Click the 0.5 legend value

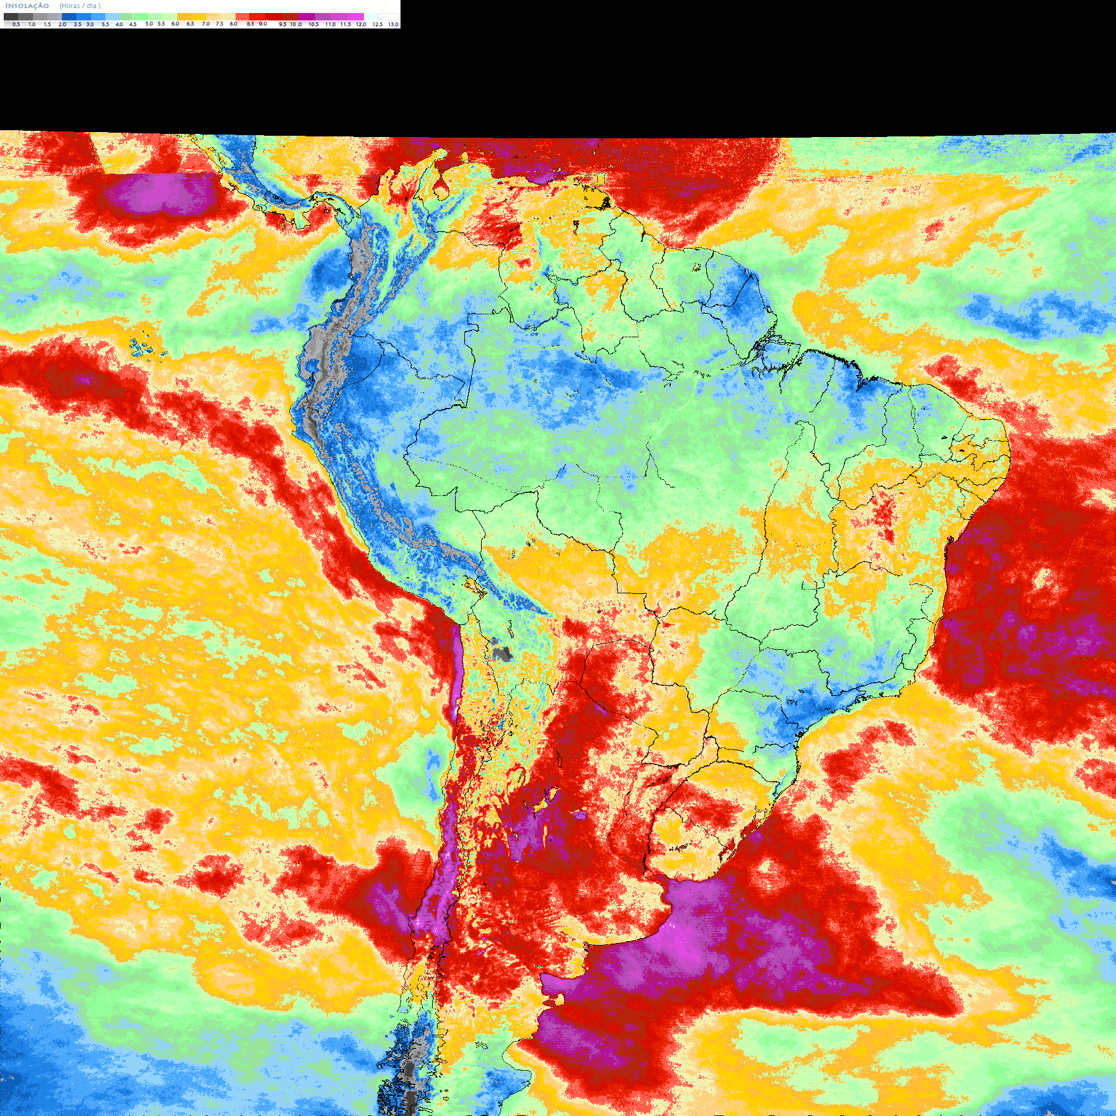(x=16, y=24)
